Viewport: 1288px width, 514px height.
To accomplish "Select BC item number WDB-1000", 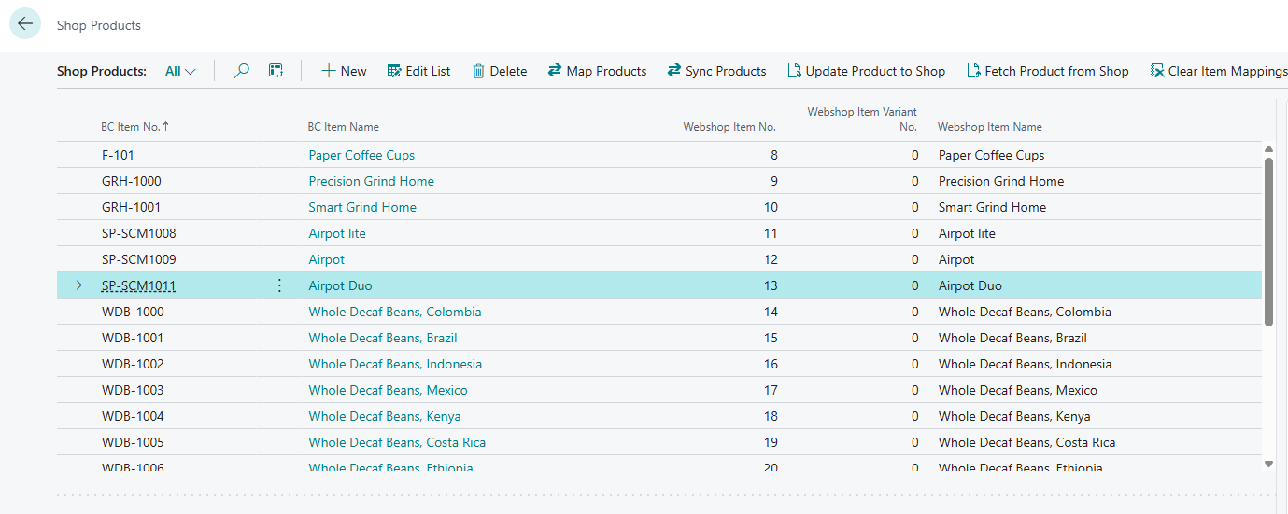I will click(x=133, y=312).
